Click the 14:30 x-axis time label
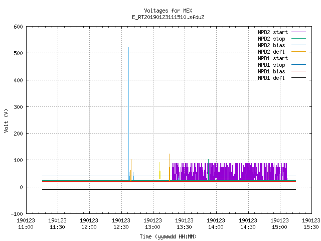Screen dimensions: 321x241 pos(248,227)
